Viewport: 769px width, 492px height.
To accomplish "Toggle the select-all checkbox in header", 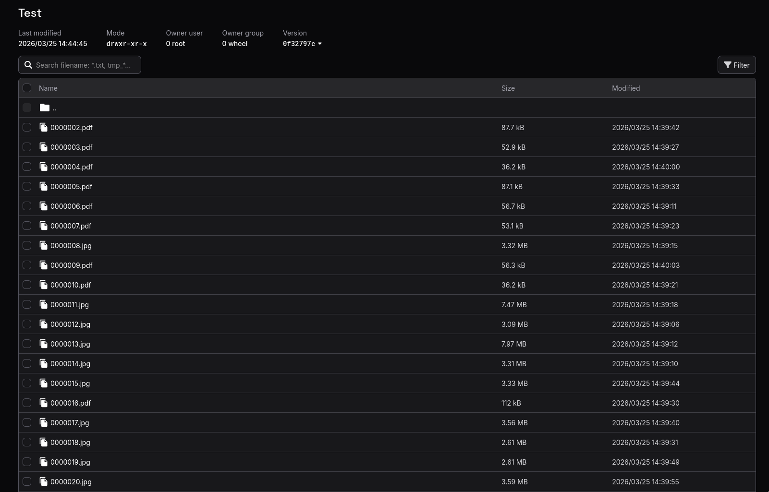I will pos(27,88).
